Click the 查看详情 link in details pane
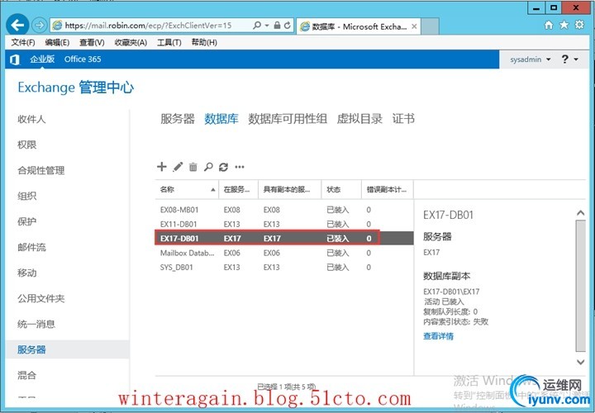This screenshot has width=595, height=413. (438, 336)
